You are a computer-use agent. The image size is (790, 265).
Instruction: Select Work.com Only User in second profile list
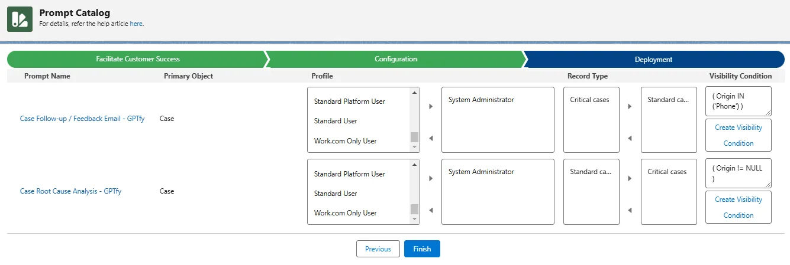tap(345, 213)
